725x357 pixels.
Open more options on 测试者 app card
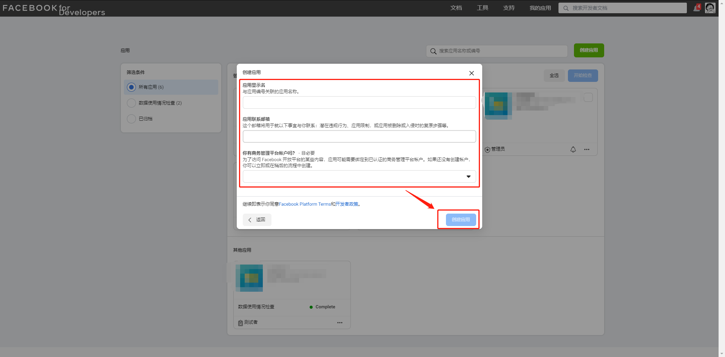[x=339, y=323]
